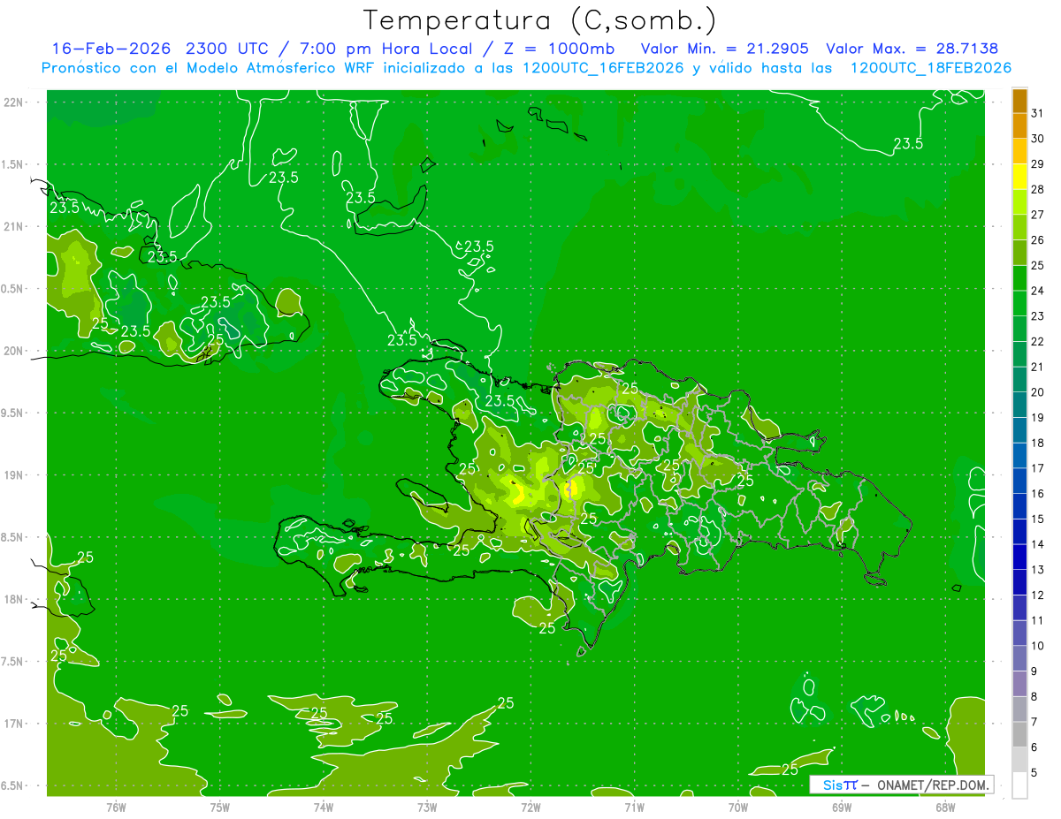Screen dimensions: 1061x819
Task: Click the '1200UTC_16FEB2026' initialization time text
Action: [x=603, y=68]
